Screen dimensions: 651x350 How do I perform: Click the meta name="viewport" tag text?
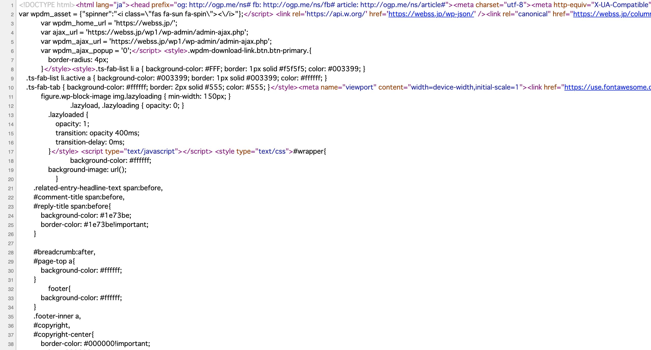(x=412, y=87)
